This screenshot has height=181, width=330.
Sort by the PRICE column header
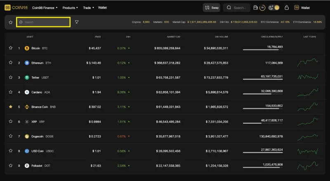(x=98, y=37)
